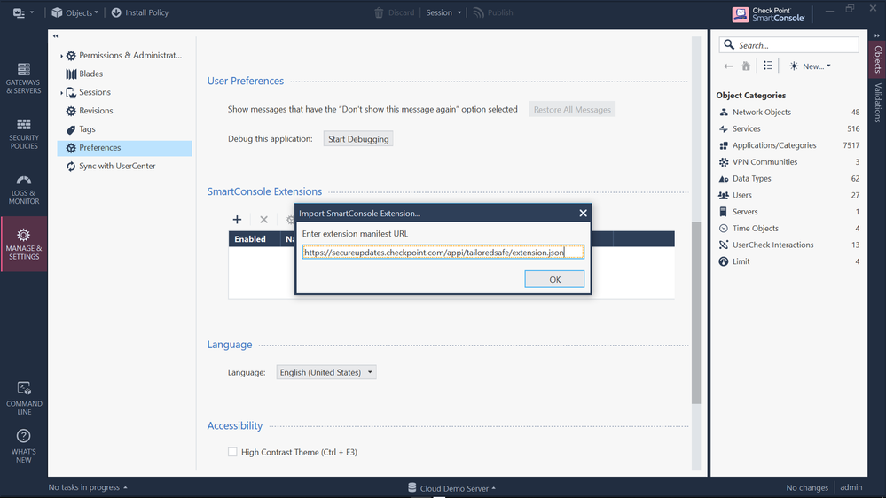Open Revisions in navigation tree
This screenshot has width=886, height=498.
(90, 111)
